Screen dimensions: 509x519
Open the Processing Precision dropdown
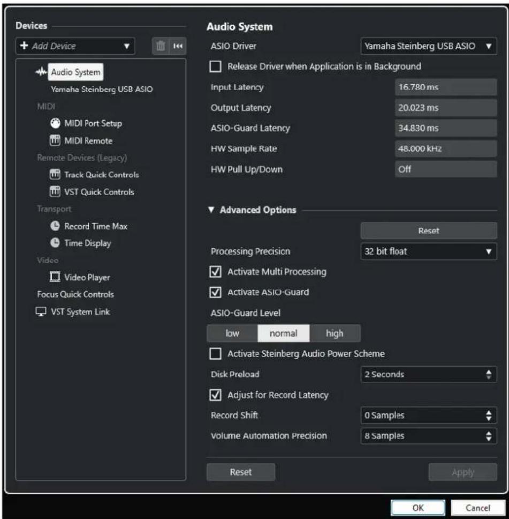click(428, 251)
